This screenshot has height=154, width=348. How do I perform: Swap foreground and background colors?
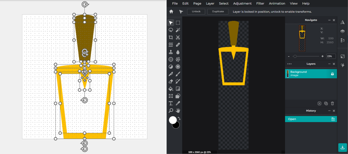(180, 119)
